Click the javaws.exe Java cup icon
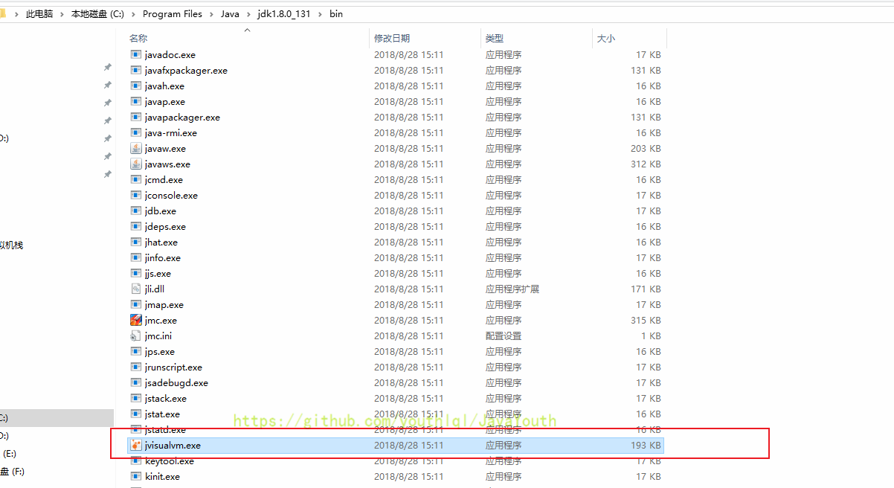 135,164
